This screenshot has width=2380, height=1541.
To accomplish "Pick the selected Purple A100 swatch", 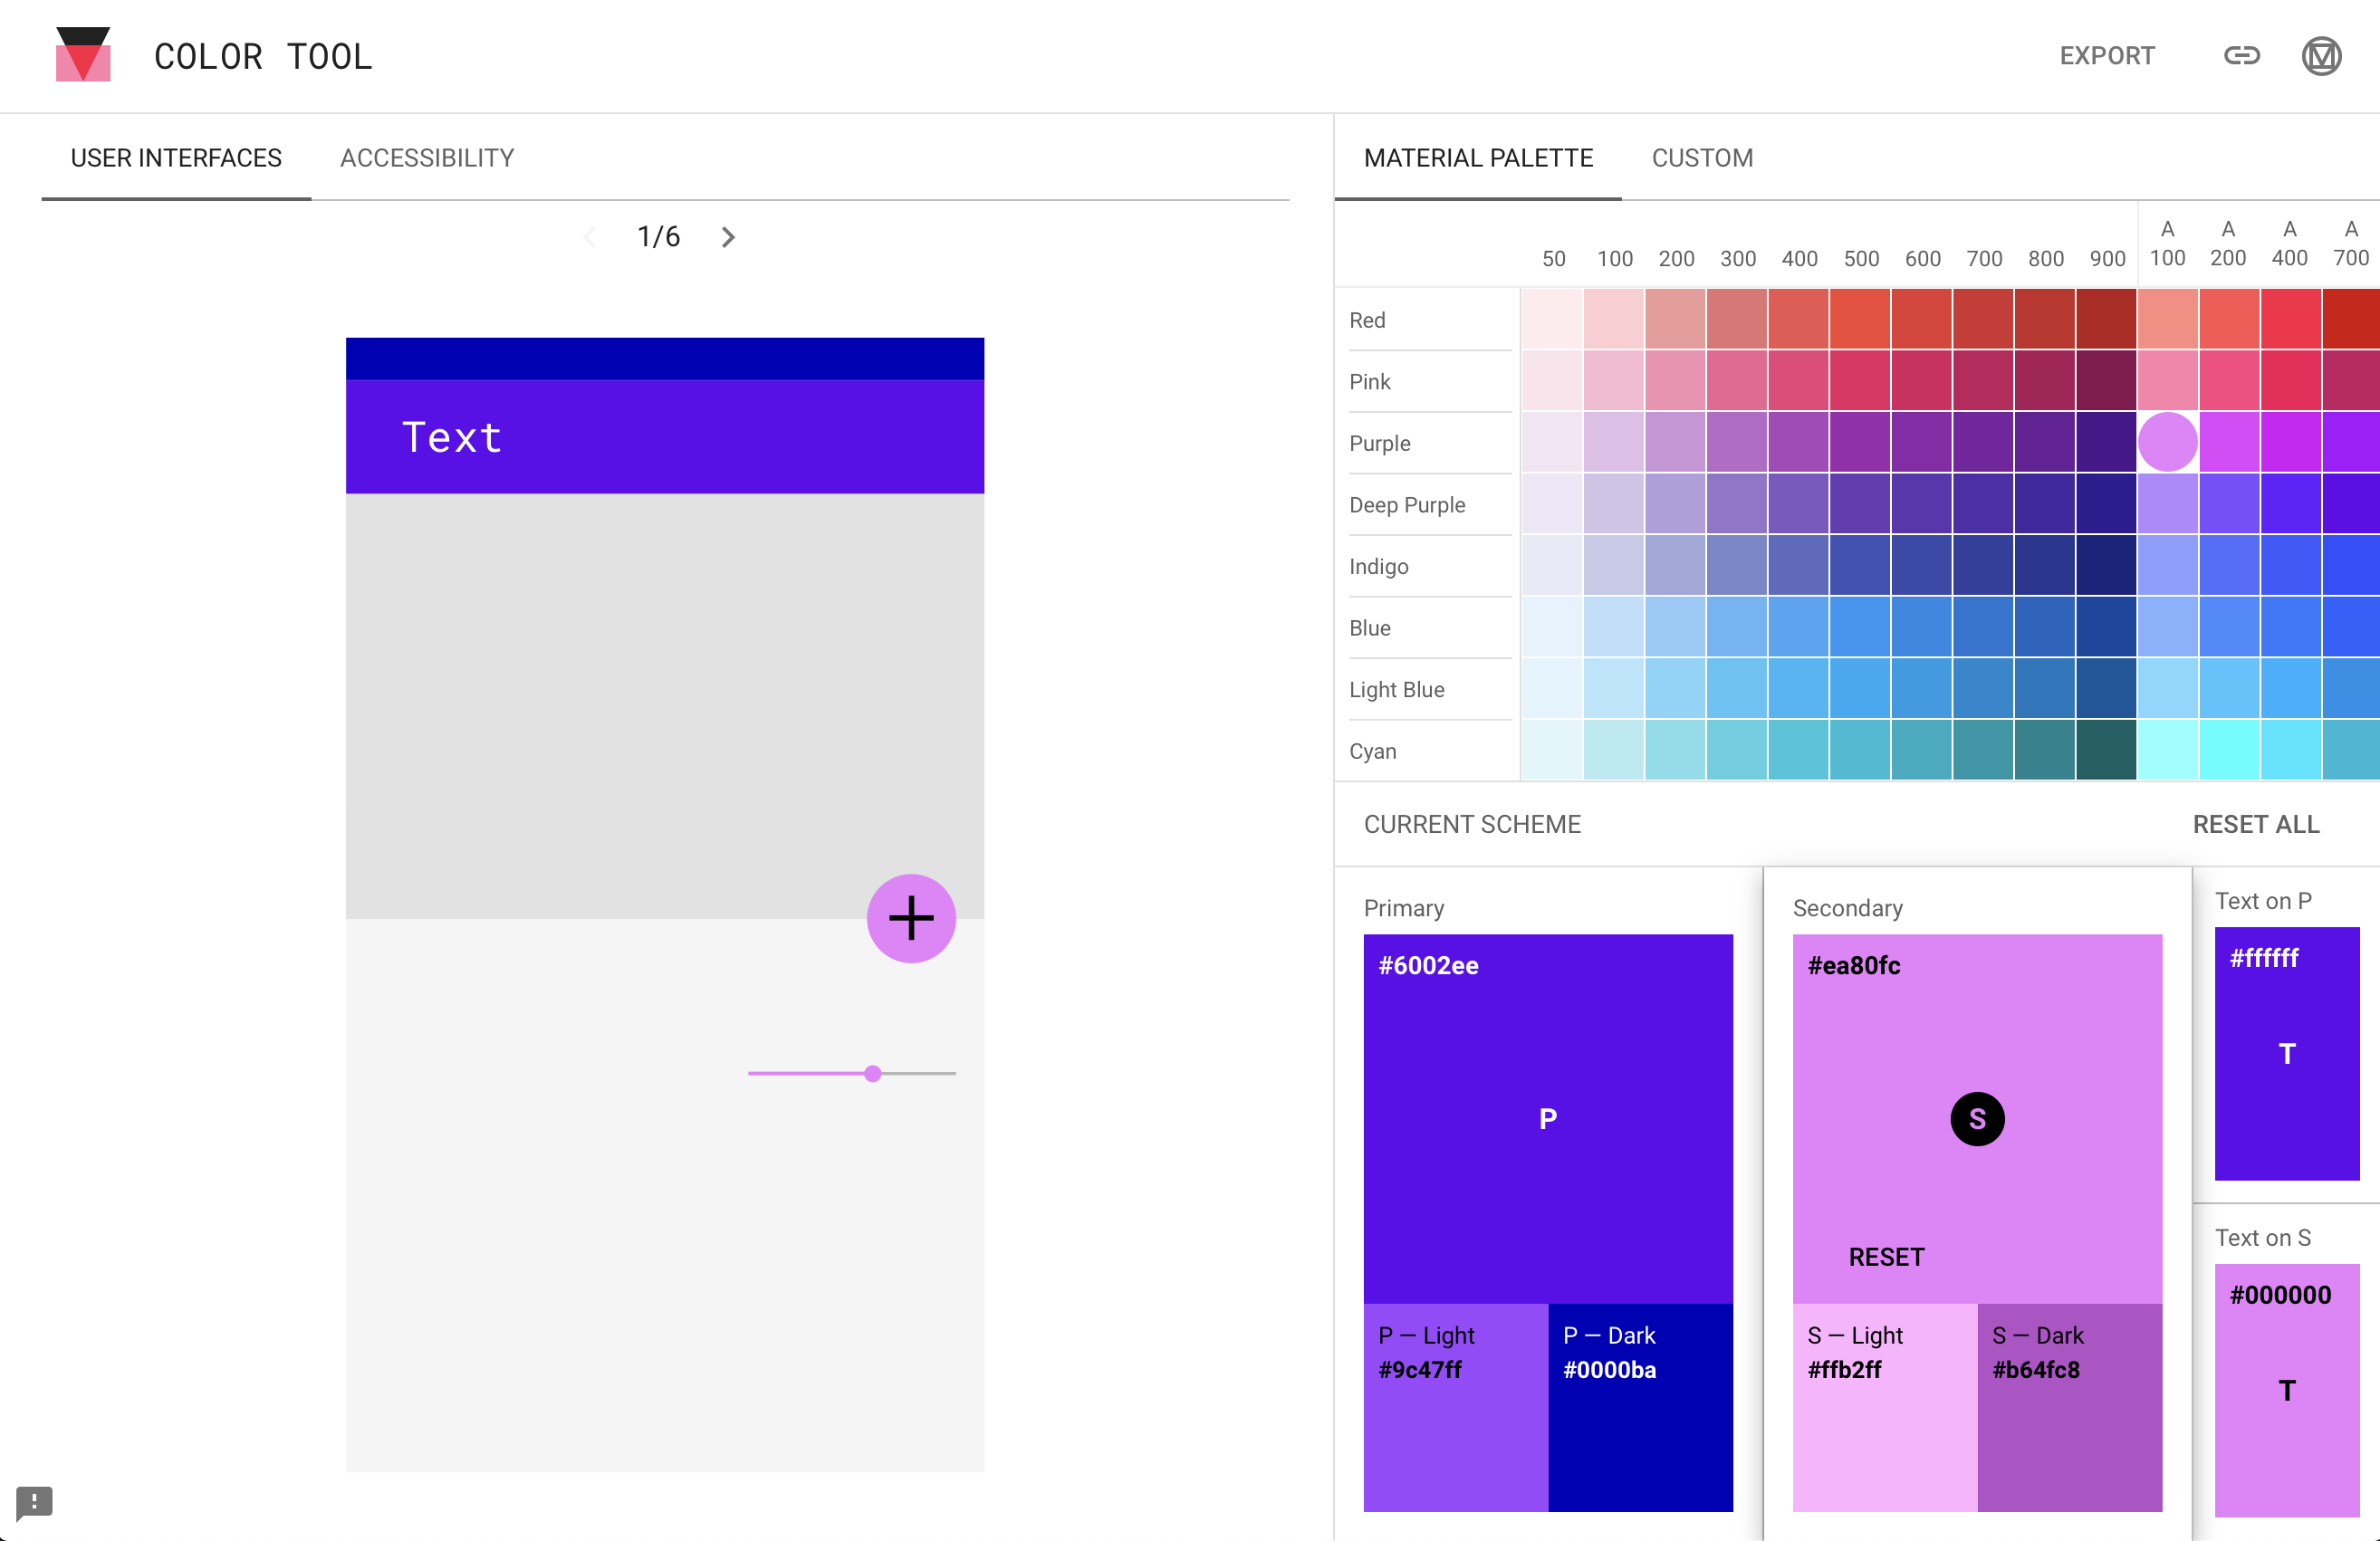I will pos(2167,442).
